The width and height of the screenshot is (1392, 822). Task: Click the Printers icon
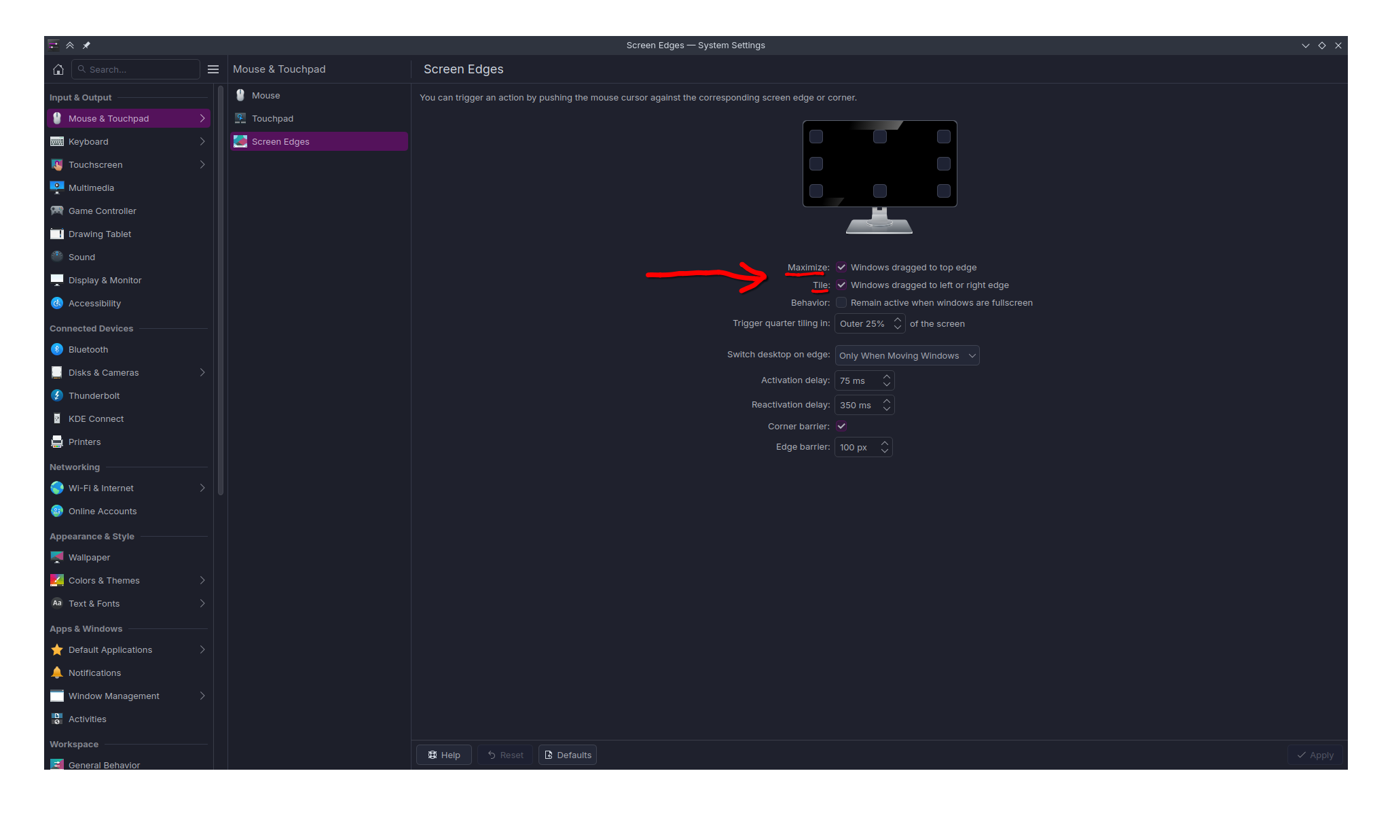point(57,442)
